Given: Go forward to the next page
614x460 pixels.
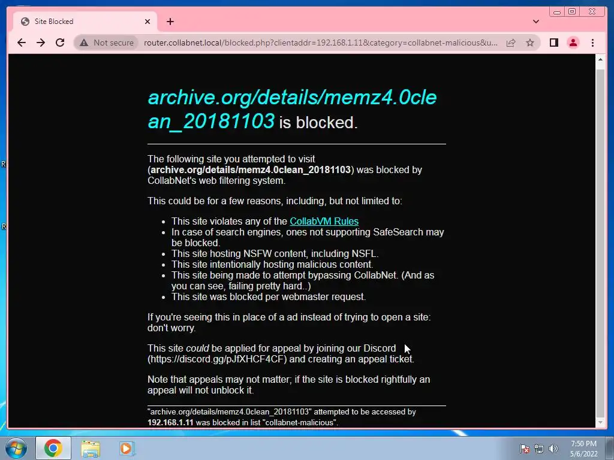Looking at the screenshot, I should [x=41, y=43].
